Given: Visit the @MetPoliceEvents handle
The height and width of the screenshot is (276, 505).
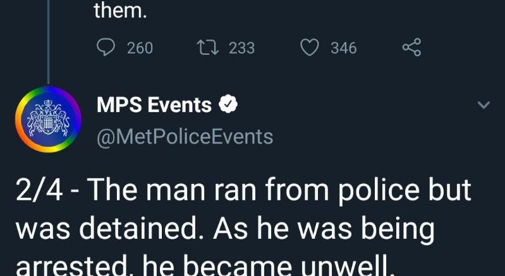Looking at the screenshot, I should (x=185, y=137).
